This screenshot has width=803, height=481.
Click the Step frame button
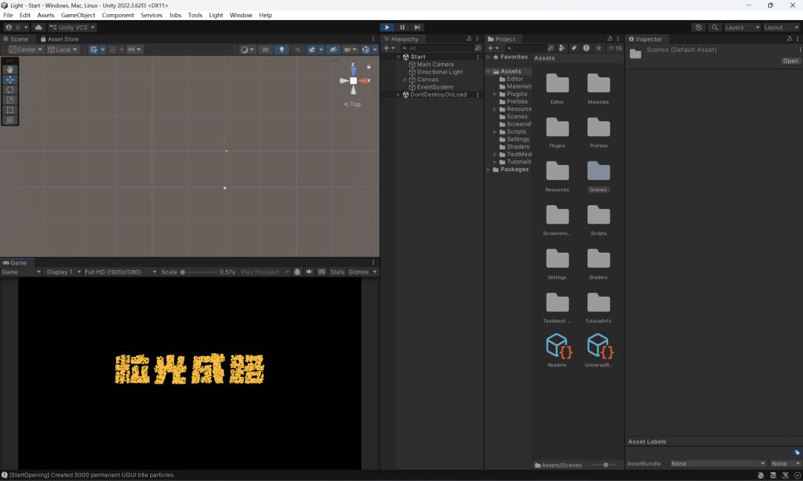coord(417,28)
